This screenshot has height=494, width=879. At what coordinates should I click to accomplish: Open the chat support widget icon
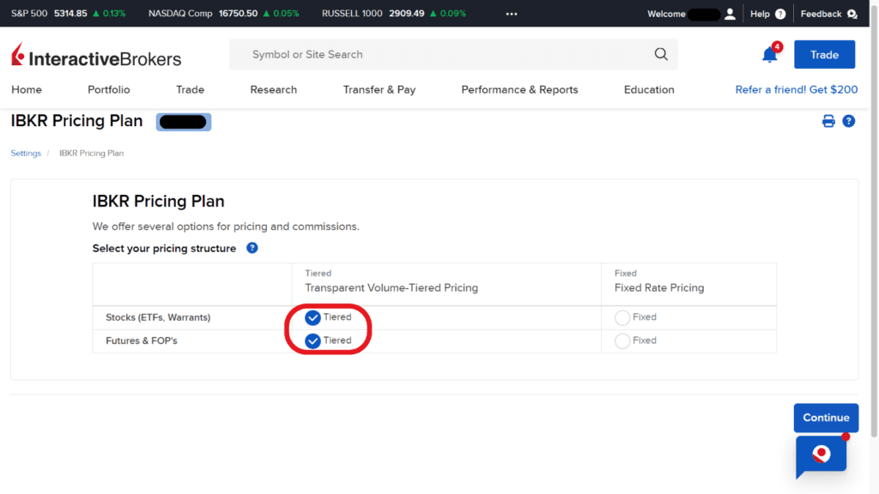[x=821, y=457]
